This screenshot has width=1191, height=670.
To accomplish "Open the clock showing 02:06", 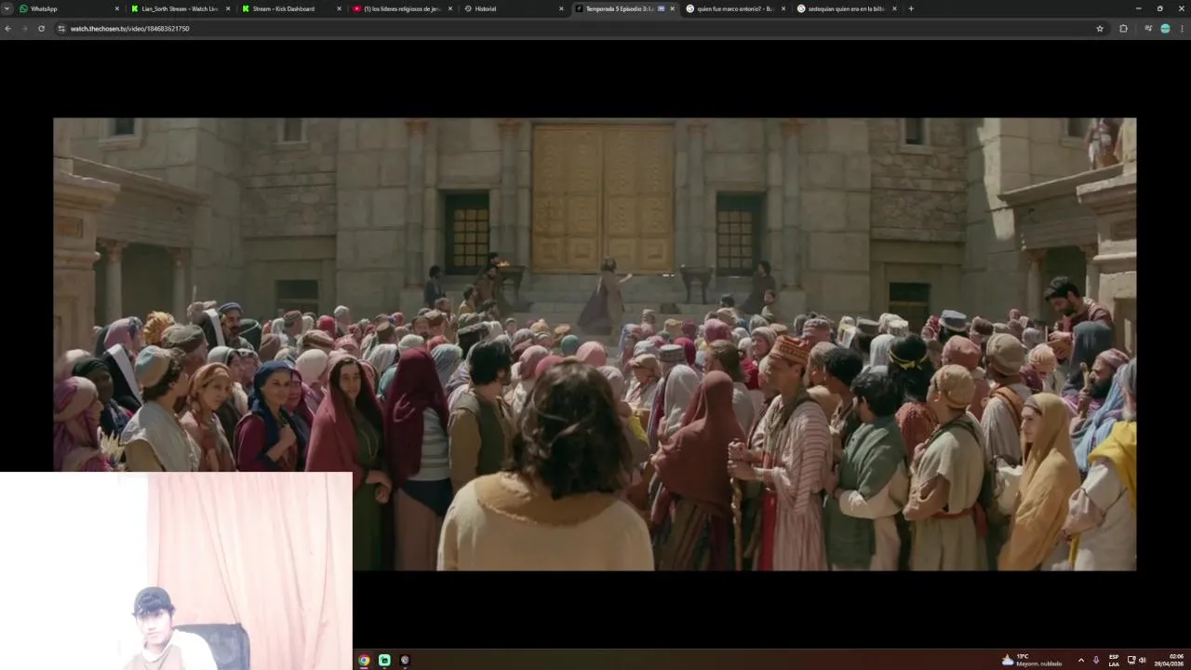I will 1170,660.
